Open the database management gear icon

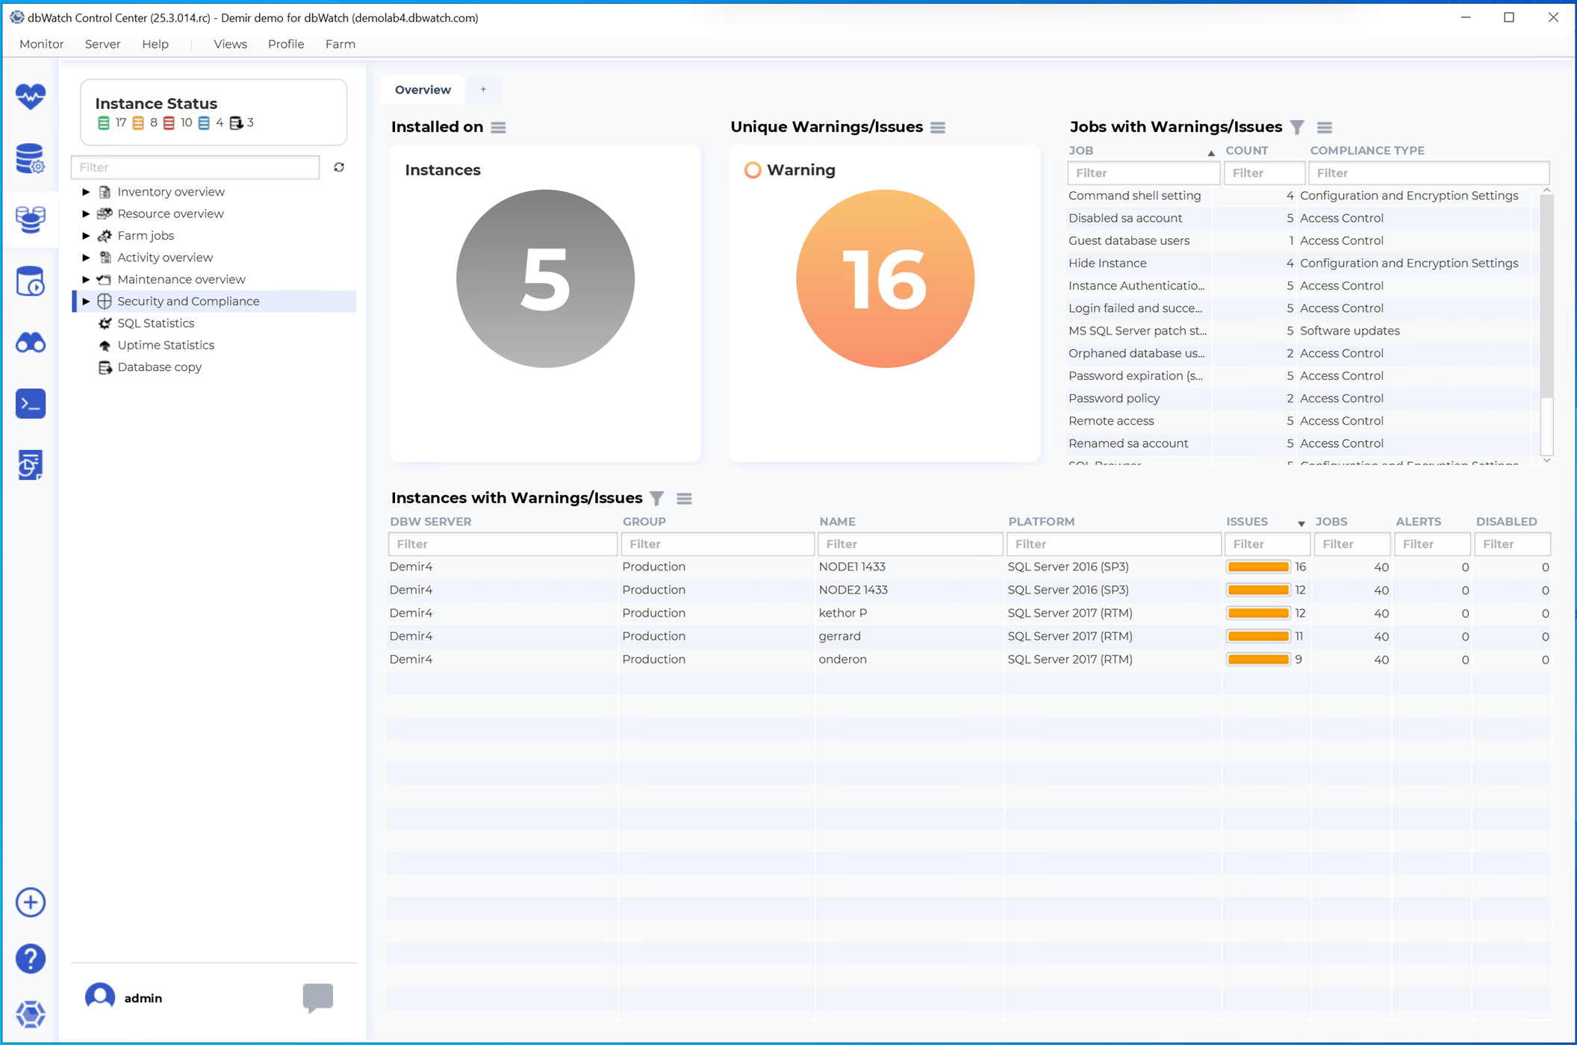[31, 158]
